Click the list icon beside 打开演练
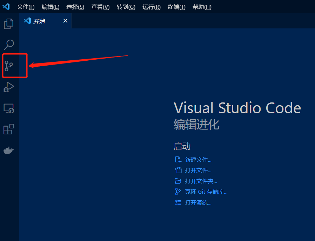This screenshot has width=315, height=241. click(x=178, y=202)
